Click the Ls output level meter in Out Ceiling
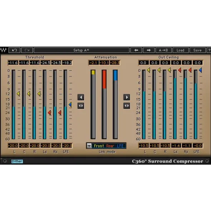This screenshot has width=211, height=211. click(x=175, y=104)
